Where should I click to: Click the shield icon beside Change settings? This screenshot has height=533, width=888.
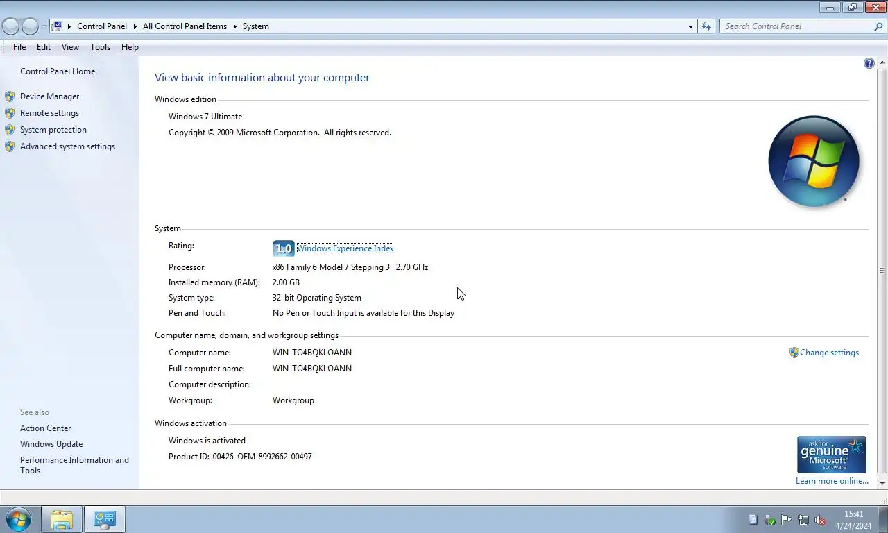(x=794, y=353)
